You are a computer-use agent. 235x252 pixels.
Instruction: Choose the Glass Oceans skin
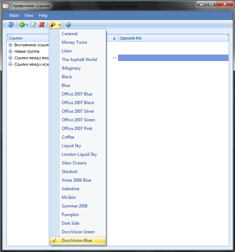click(x=77, y=163)
